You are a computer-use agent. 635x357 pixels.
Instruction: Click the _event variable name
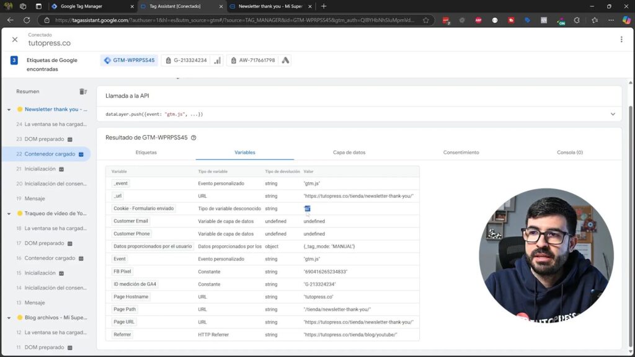tap(121, 183)
